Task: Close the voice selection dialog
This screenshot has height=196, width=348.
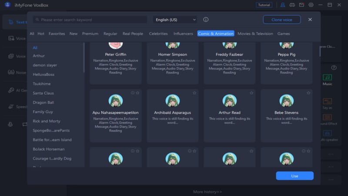Action: 310,20
